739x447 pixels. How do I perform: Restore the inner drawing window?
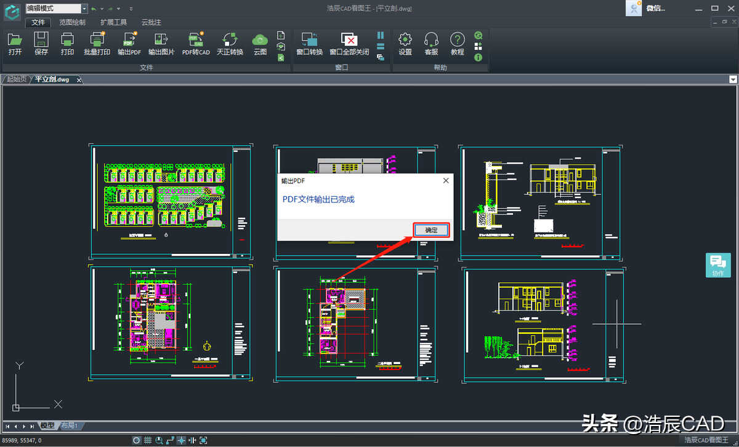(724, 22)
